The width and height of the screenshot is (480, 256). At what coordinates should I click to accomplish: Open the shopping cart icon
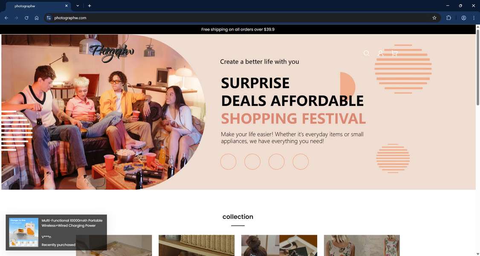coord(395,53)
